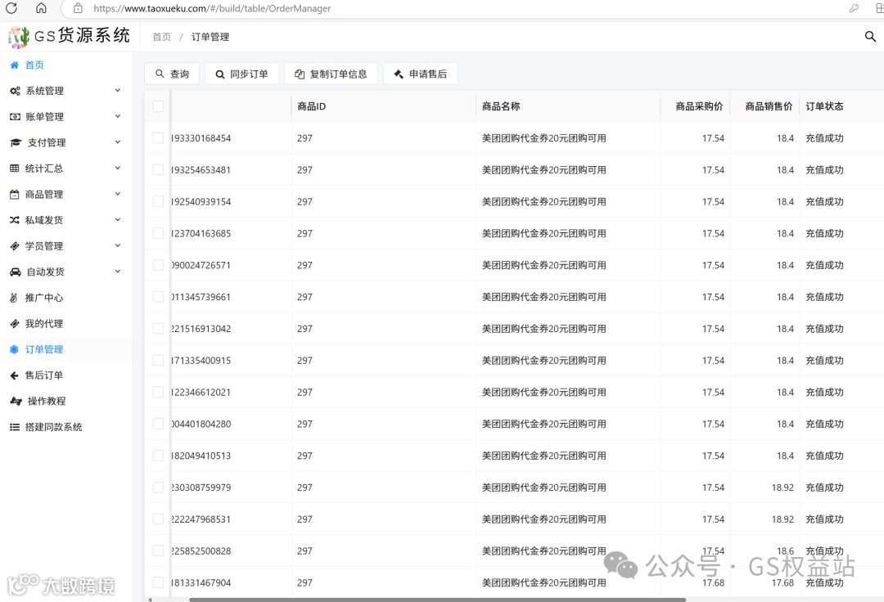
Task: Click the graduation cap icon beside 支付管理
Action: pos(16,142)
